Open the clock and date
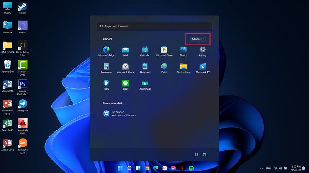This screenshot has width=309, height=173. point(296,168)
